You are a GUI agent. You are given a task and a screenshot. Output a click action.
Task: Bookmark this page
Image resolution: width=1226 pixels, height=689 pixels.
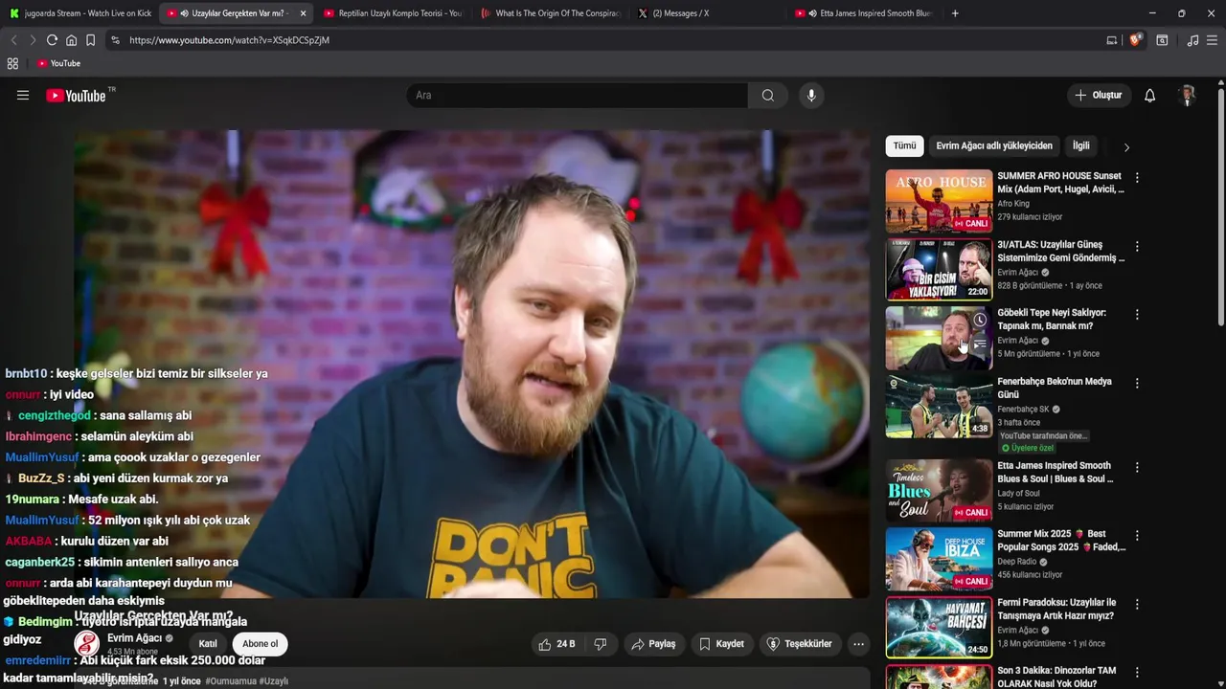(x=90, y=40)
